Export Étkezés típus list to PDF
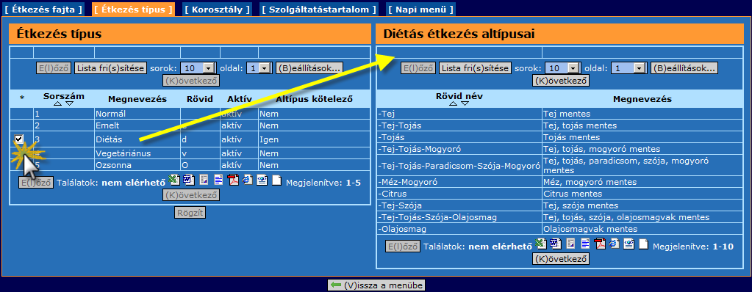 click(x=233, y=180)
